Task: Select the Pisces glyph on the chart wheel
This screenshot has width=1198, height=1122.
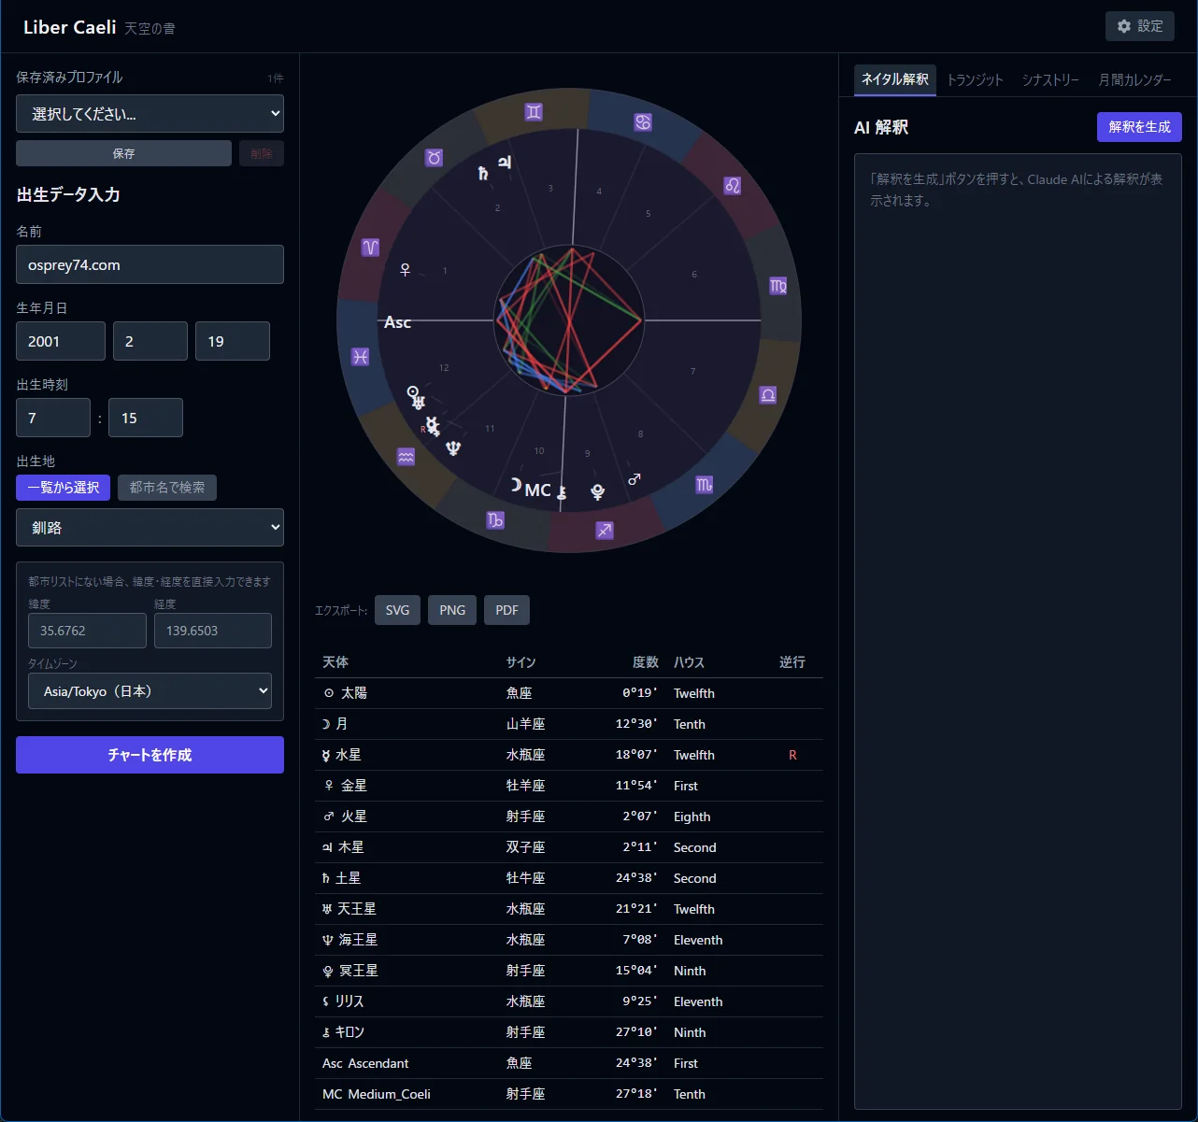Action: [x=360, y=356]
